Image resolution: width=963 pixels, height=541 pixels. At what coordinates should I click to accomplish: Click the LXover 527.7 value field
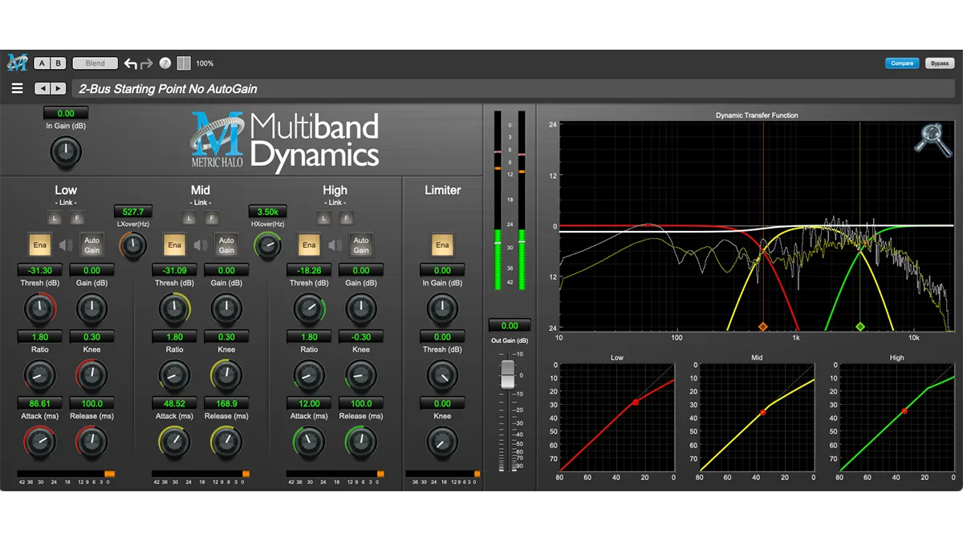(x=133, y=212)
